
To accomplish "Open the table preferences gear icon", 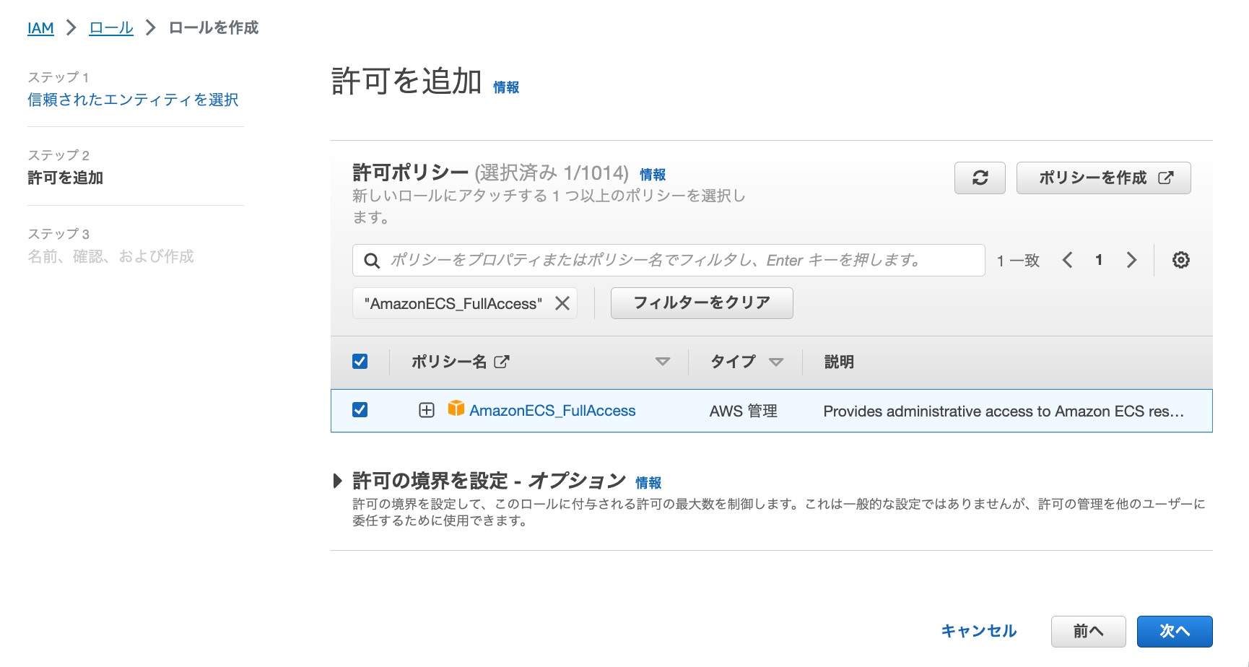I will coord(1181,260).
